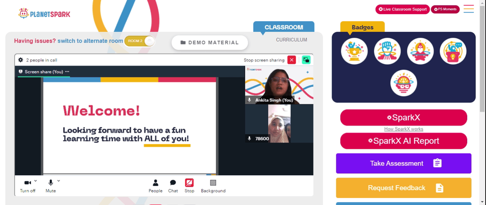Screen dimensions: 486x205
Task: Click the green picture-in-picture layout icon
Action: pyautogui.click(x=306, y=60)
